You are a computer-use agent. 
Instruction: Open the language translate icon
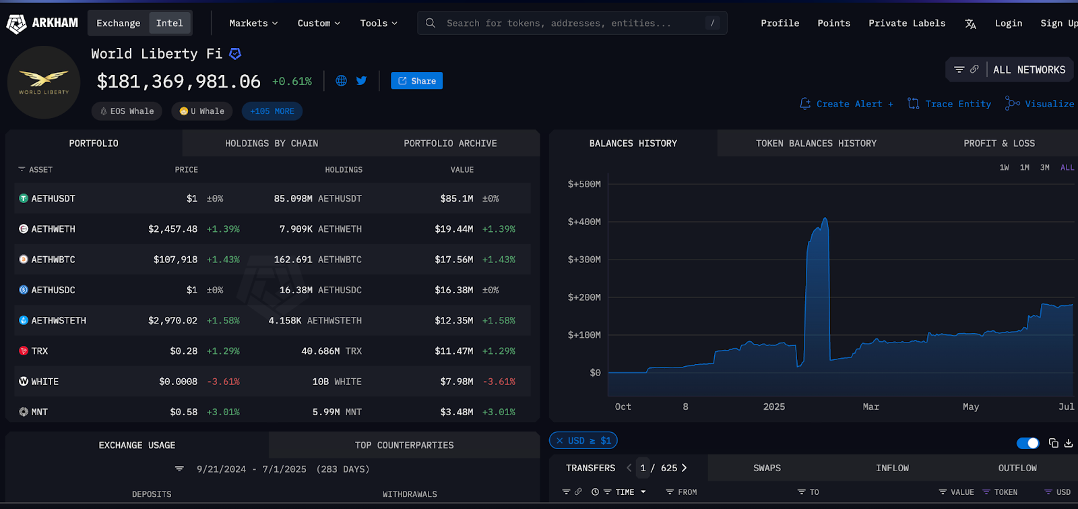point(970,24)
